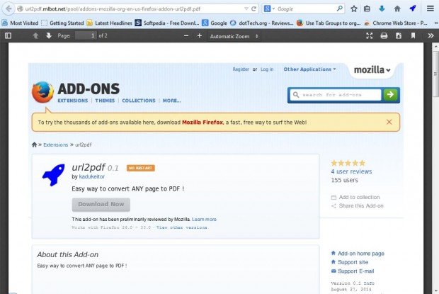Click the Log in link
The height and width of the screenshot is (294, 439).
click(267, 69)
